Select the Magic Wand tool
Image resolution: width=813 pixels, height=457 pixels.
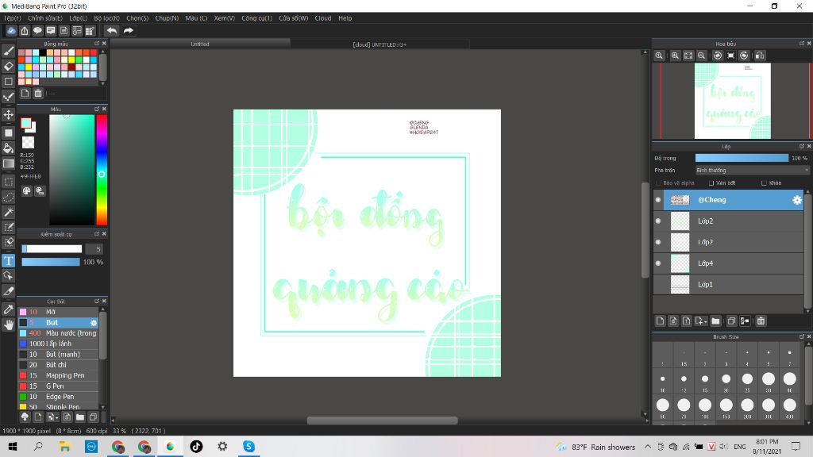coord(8,212)
